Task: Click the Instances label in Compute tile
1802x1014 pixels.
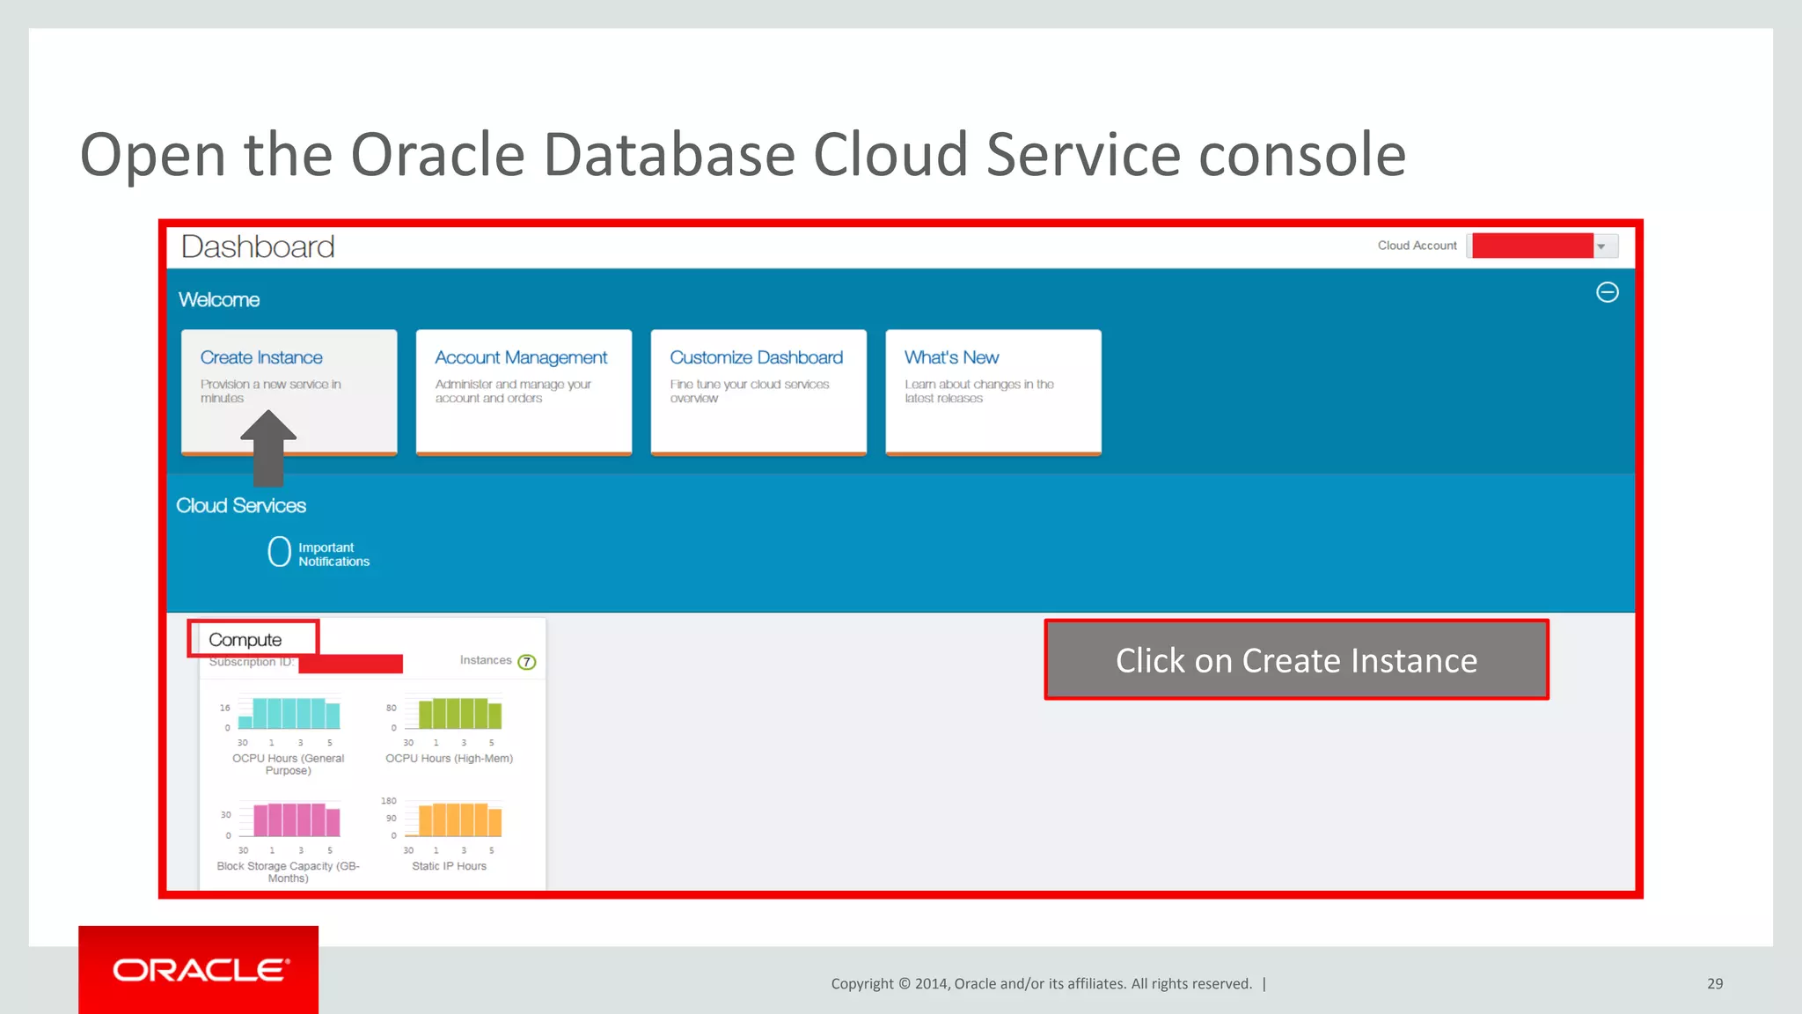Action: [x=486, y=660]
